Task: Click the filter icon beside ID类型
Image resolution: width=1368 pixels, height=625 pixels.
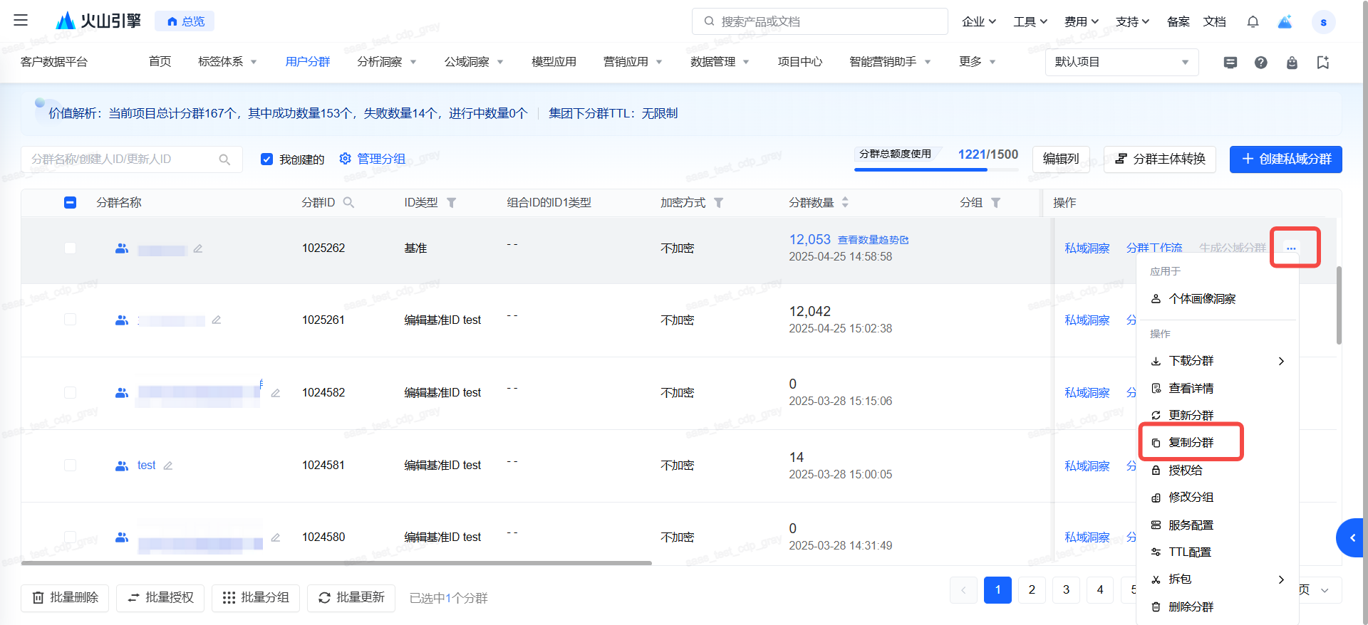Action: click(451, 203)
